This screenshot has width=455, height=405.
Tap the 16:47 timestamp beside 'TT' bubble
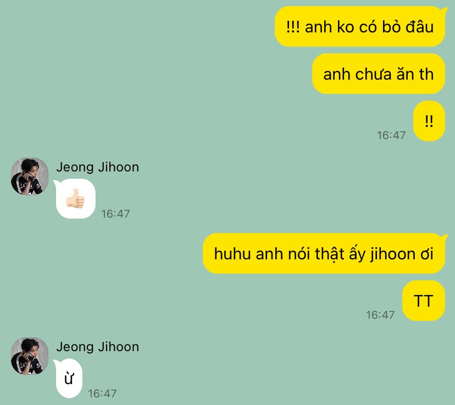(x=380, y=315)
